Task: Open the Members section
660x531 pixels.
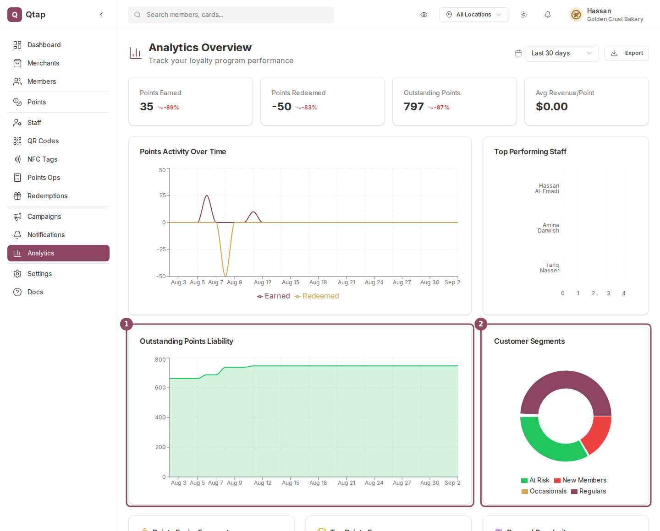Action: 58,81
